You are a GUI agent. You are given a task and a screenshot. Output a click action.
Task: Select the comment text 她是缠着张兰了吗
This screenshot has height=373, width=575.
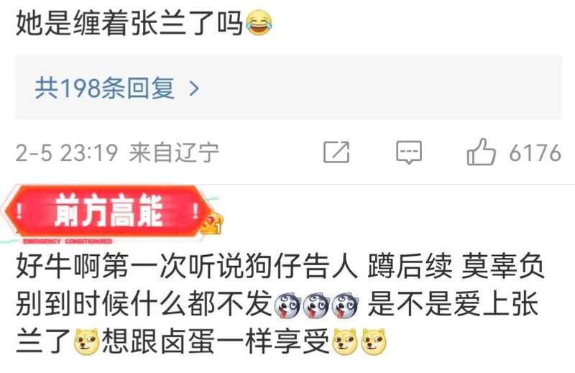[130, 23]
